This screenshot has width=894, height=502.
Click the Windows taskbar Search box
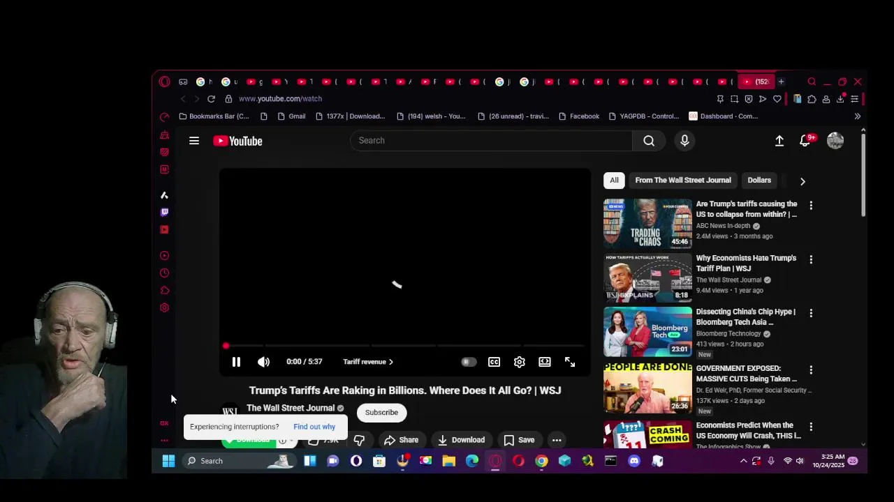point(239,461)
